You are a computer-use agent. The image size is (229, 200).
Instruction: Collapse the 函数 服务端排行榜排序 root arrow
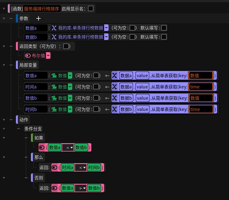(x=4, y=9)
